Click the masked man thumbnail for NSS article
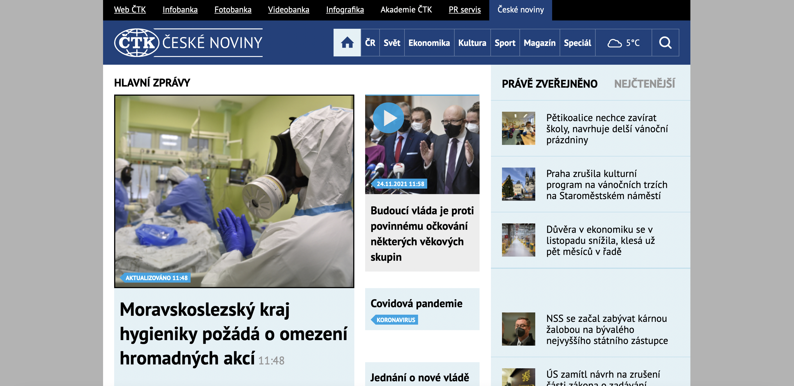Screen dimensions: 794x386 tap(518, 329)
